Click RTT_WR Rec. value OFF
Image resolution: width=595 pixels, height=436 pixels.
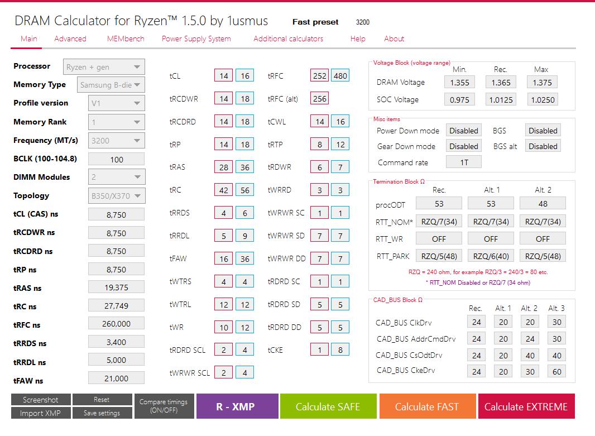439,239
